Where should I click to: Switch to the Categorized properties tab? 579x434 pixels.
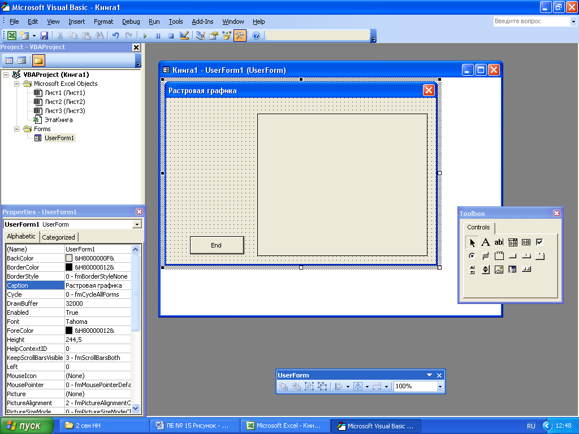[58, 237]
